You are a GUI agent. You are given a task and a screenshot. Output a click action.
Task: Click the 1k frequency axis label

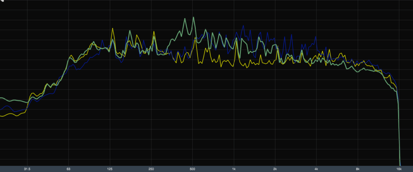pos(234,169)
